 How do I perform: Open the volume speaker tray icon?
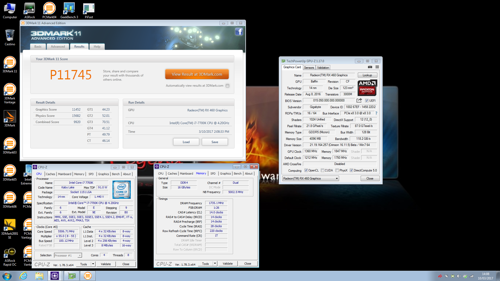pyautogui.click(x=459, y=276)
